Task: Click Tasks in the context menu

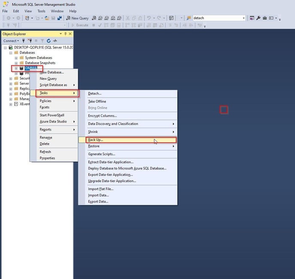Action: tap(54, 93)
